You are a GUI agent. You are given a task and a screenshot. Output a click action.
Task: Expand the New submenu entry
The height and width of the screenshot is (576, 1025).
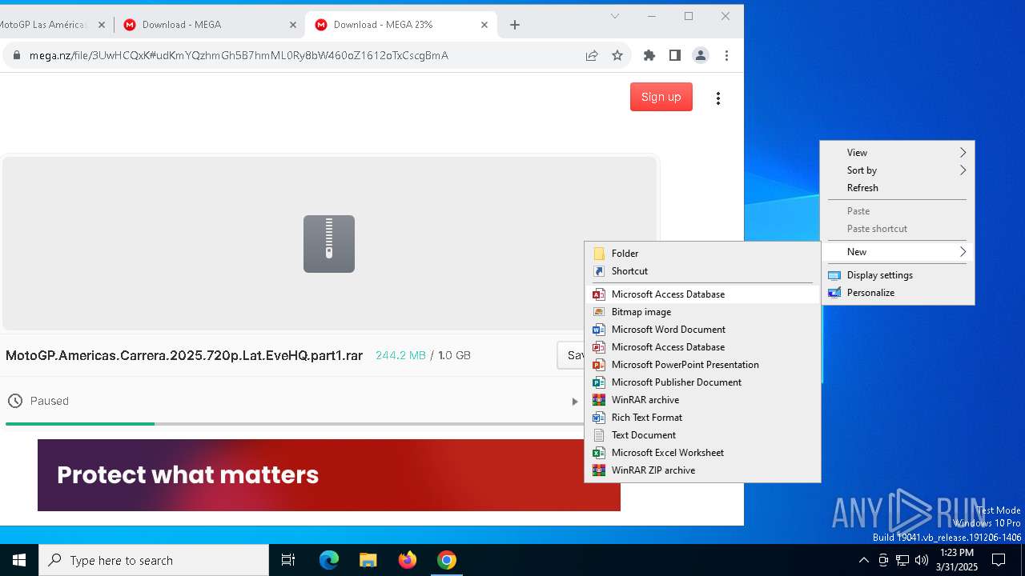click(x=897, y=252)
